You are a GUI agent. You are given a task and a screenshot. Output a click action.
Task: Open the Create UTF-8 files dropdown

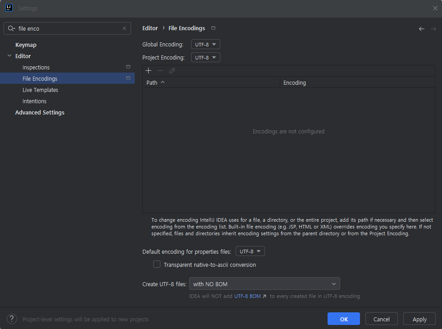pyautogui.click(x=264, y=283)
